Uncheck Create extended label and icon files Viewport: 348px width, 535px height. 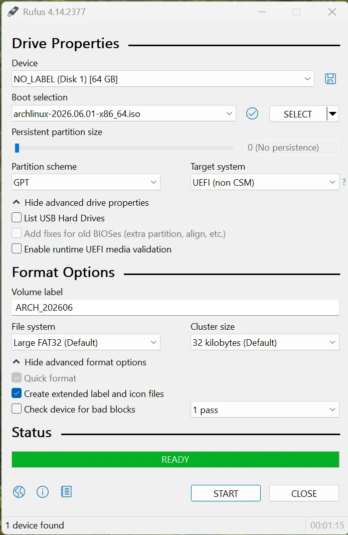pos(17,393)
